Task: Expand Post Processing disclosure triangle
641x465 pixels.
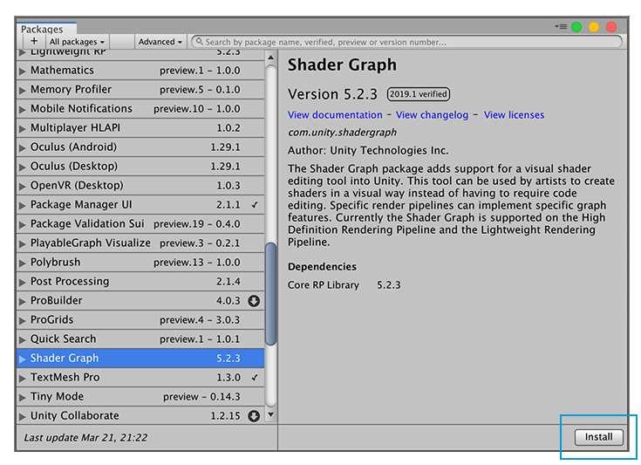Action: coord(22,282)
